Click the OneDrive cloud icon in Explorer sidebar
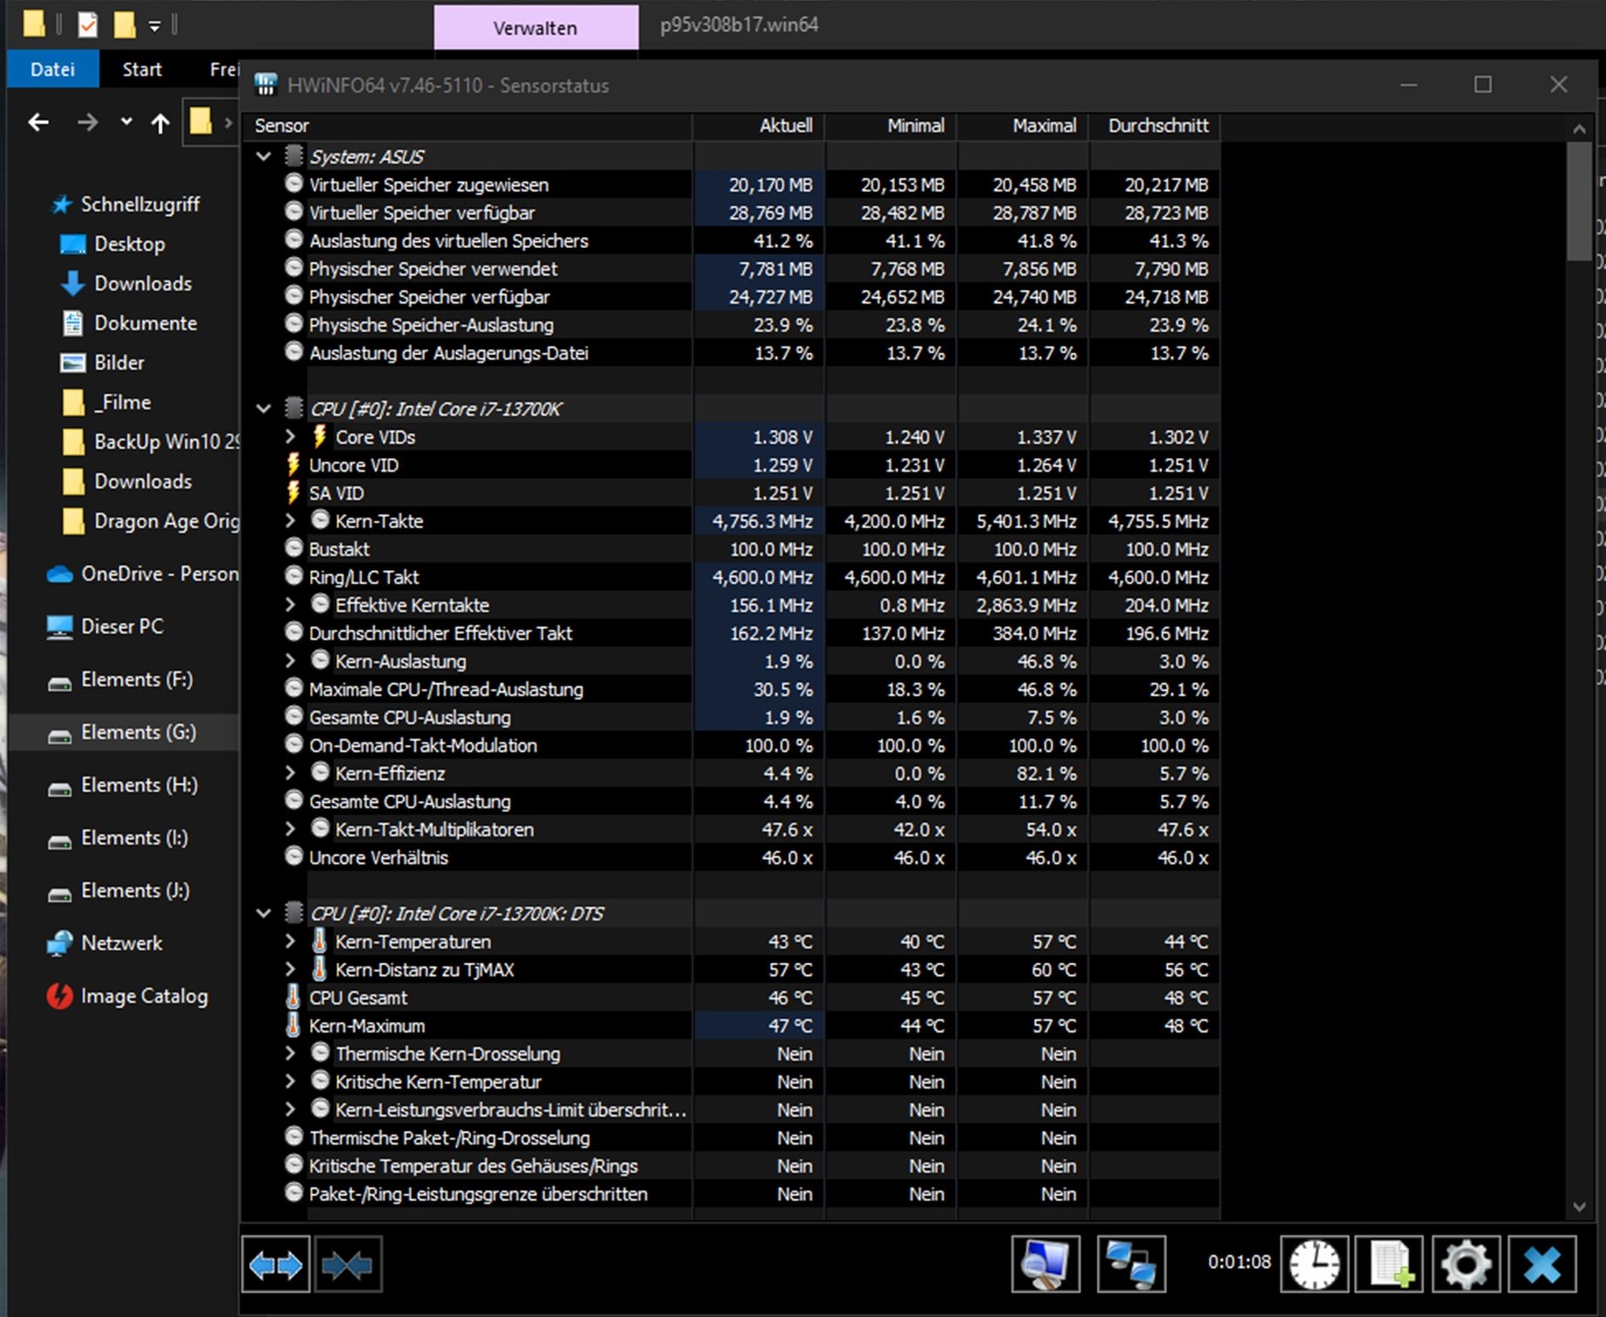The width and height of the screenshot is (1606, 1317). pyautogui.click(x=59, y=575)
